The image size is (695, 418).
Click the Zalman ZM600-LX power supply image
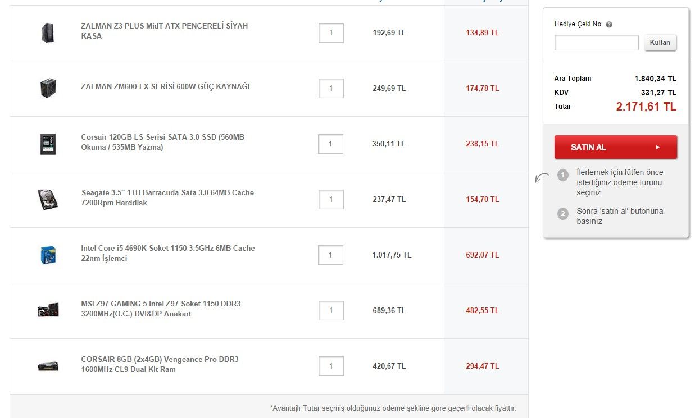(x=48, y=88)
